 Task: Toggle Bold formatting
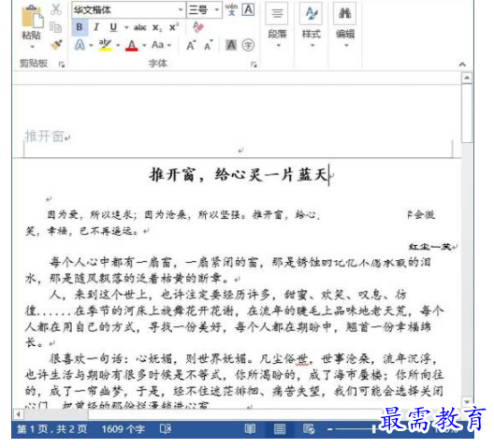coord(80,27)
